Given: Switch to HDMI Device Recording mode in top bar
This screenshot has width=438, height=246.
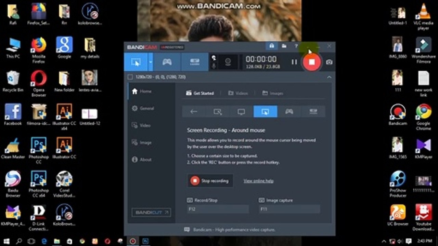Looking at the screenshot, I should [194, 62].
